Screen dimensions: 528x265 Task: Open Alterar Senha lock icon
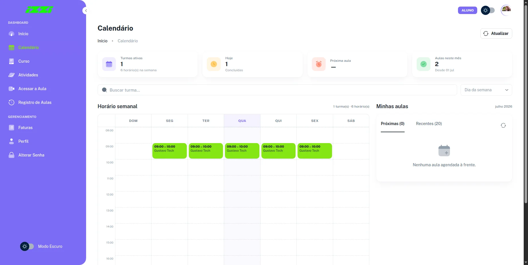pos(11,155)
